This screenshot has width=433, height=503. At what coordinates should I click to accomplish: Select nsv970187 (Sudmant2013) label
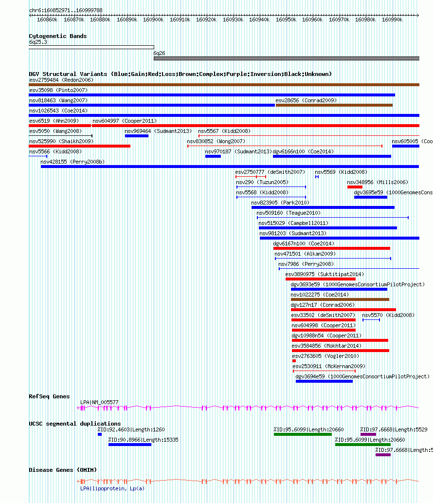(x=238, y=152)
